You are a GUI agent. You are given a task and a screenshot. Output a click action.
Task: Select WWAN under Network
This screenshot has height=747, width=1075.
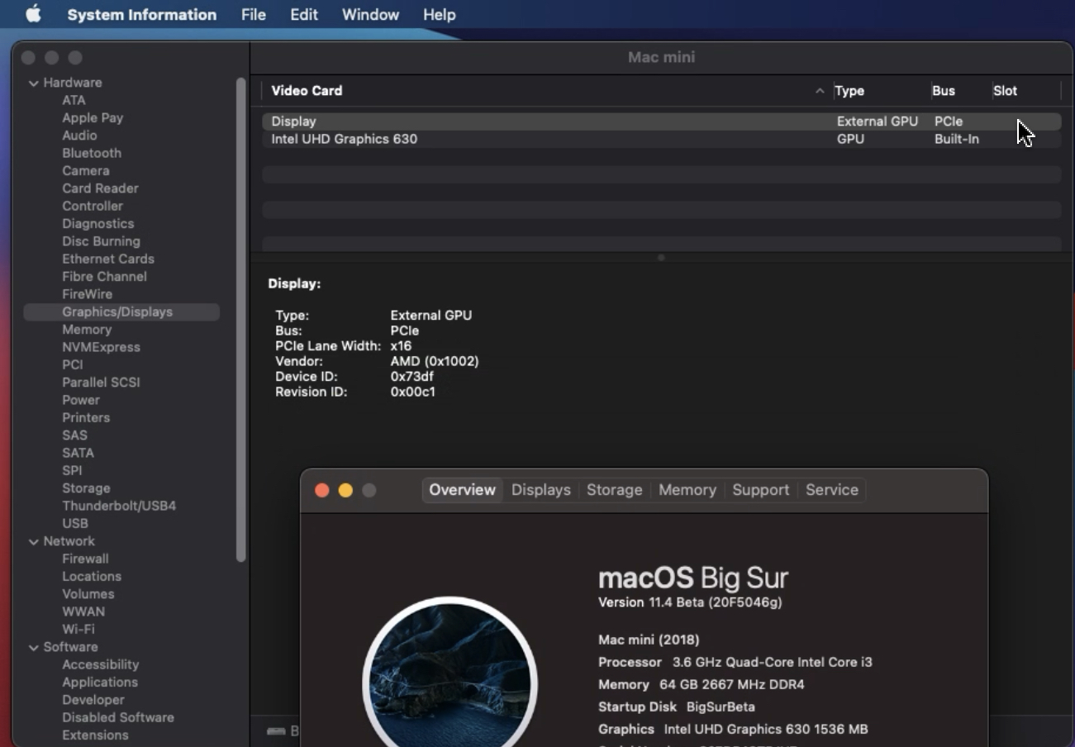click(83, 611)
